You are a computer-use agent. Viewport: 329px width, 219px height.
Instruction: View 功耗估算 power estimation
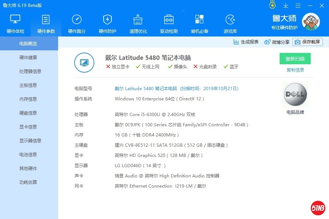[29, 182]
